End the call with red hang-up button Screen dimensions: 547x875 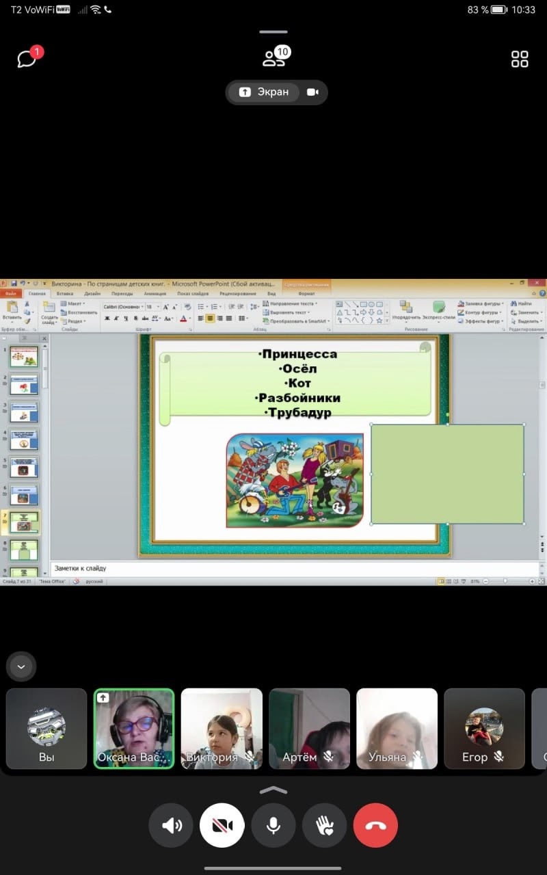[375, 826]
